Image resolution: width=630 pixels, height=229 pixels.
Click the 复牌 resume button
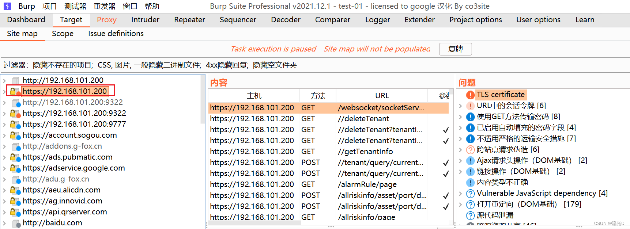click(x=455, y=49)
